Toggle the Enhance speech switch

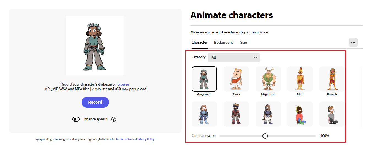76,119
